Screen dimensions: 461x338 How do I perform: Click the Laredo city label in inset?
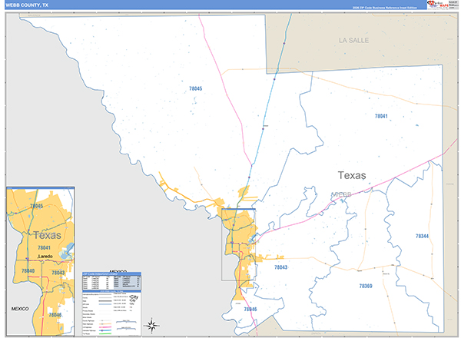pyautogui.click(x=44, y=257)
